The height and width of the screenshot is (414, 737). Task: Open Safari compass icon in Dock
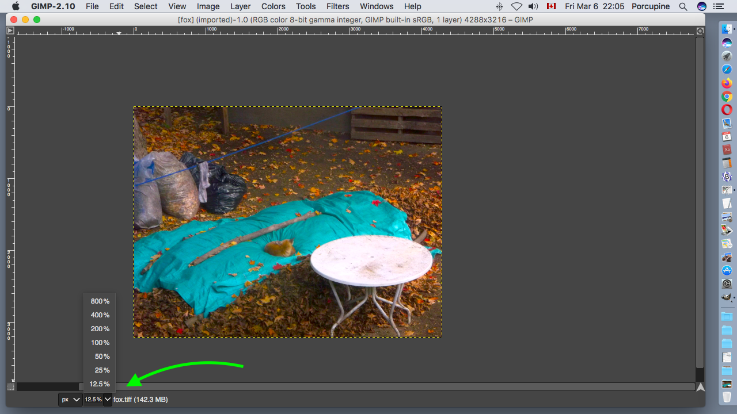pyautogui.click(x=727, y=70)
